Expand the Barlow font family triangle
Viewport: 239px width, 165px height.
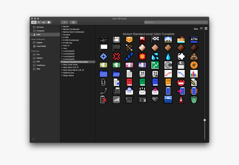(x=62, y=26)
